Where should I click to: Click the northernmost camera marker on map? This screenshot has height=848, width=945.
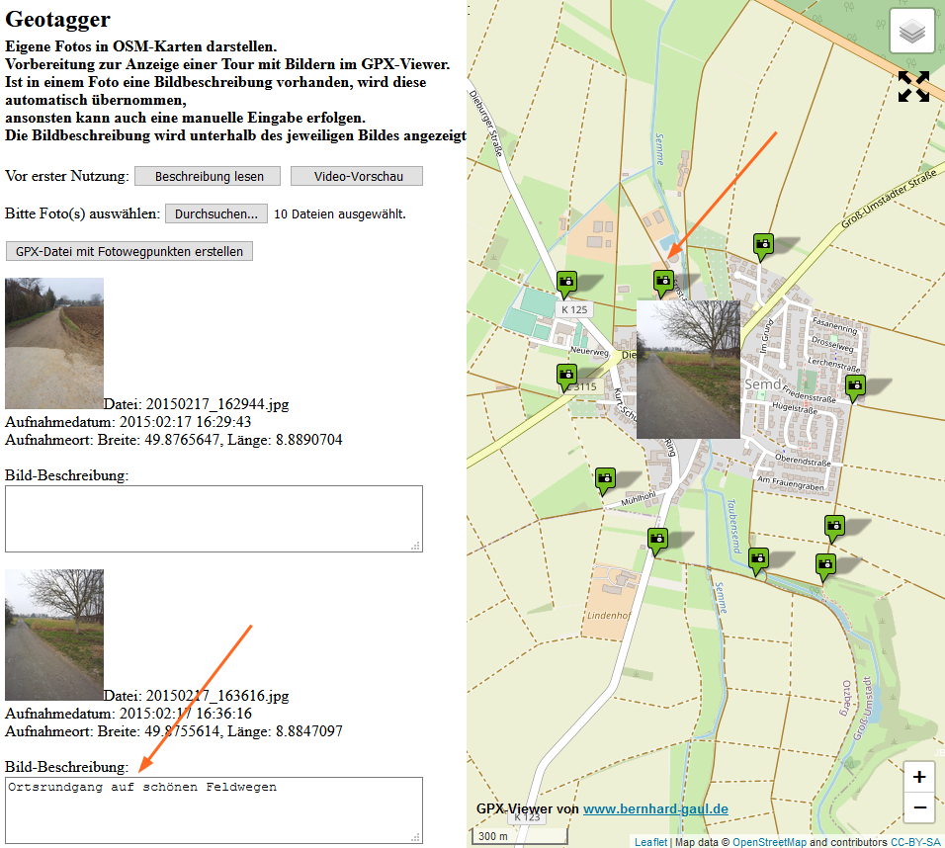click(762, 244)
